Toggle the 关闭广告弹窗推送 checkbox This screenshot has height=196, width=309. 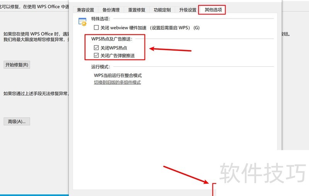[96, 55]
